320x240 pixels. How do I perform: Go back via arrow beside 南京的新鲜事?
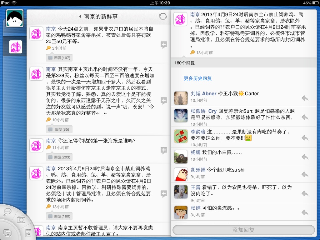(80, 16)
